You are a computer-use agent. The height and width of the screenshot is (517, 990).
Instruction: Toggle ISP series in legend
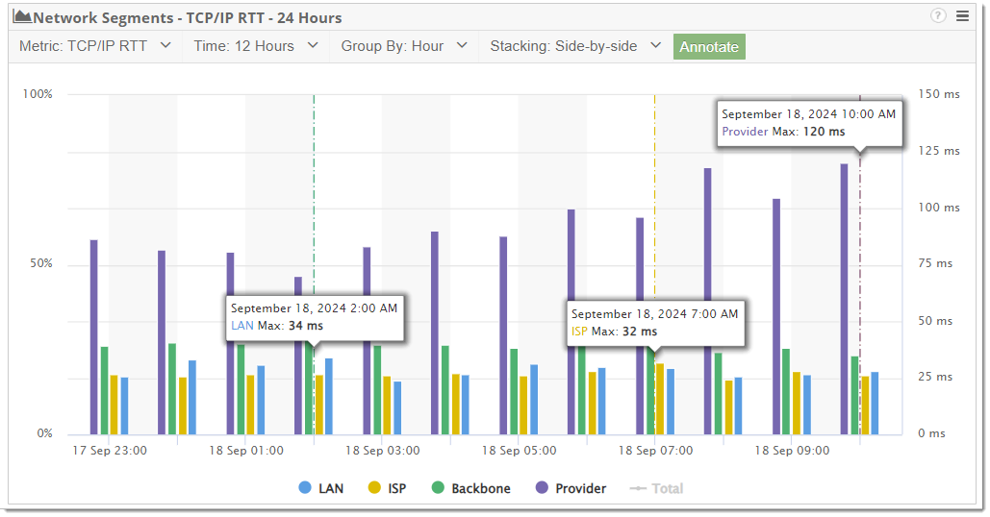pyautogui.click(x=387, y=488)
